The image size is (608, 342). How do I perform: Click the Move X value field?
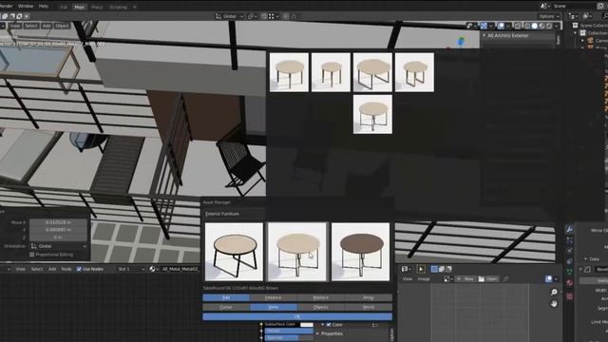[58, 222]
